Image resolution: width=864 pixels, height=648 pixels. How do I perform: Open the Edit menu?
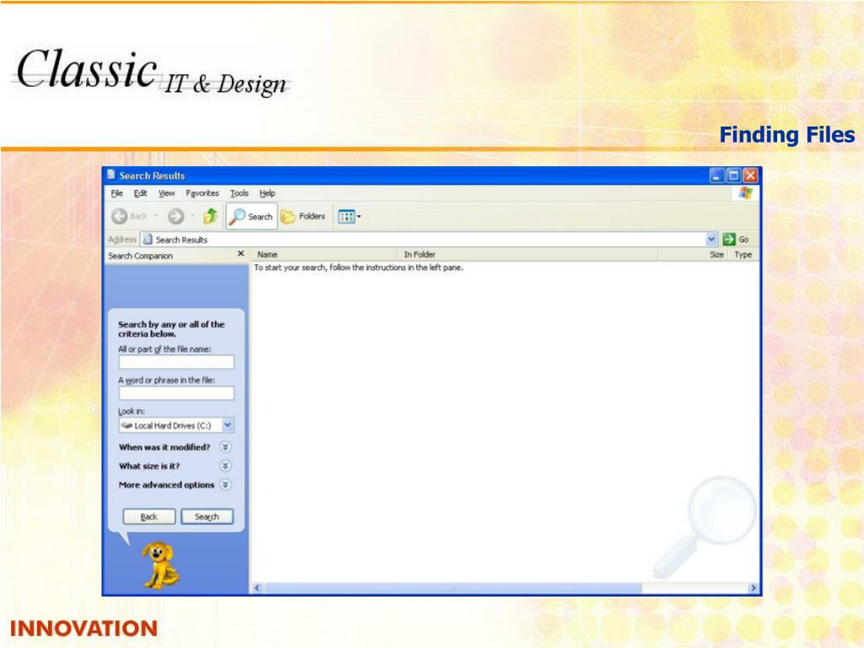click(x=141, y=193)
